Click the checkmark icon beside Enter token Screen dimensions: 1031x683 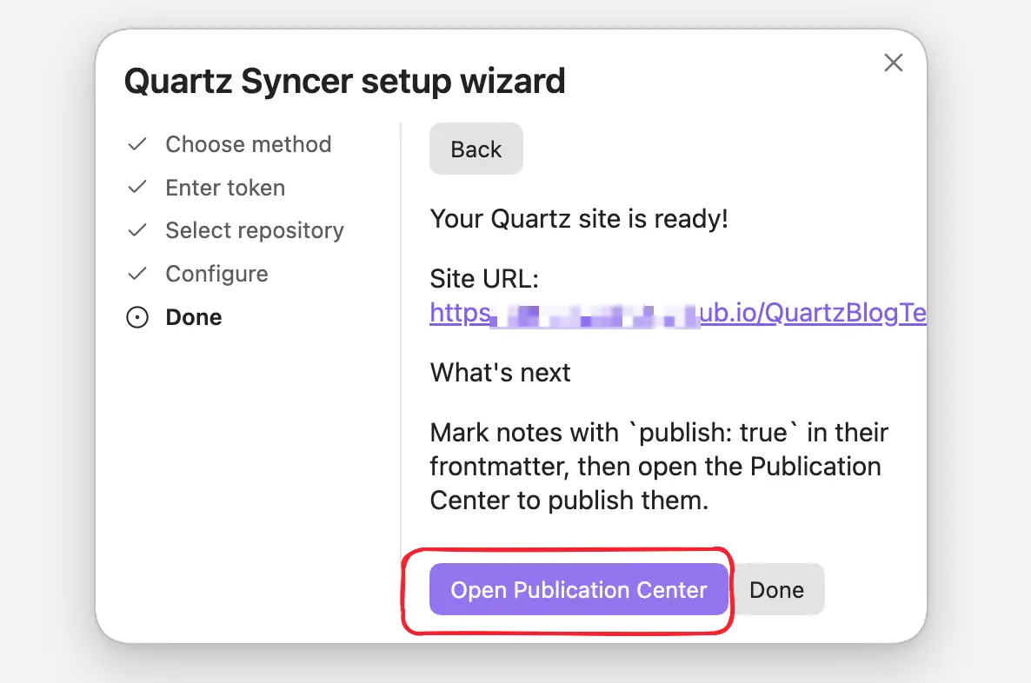pos(136,188)
